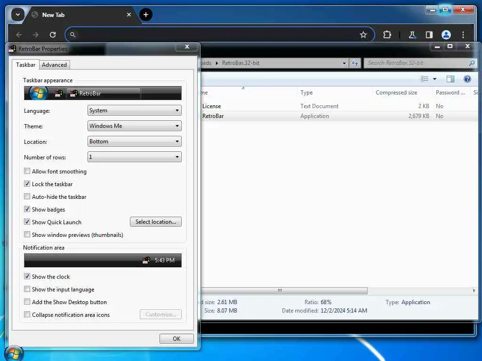Click the 5:43 PM clock in notification preview
This screenshot has height=361, width=482.
click(164, 260)
